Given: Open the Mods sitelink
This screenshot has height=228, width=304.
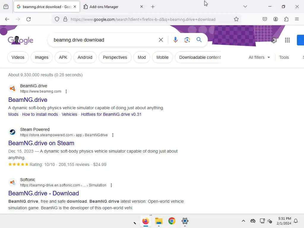Looking at the screenshot, I should tap(13, 114).
